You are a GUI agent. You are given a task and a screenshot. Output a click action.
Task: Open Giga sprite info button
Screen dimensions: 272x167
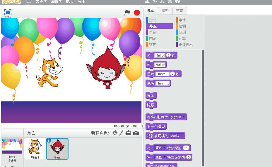[49, 140]
